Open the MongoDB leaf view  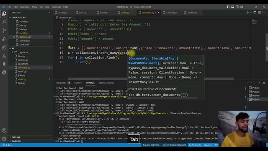click(x=4, y=64)
